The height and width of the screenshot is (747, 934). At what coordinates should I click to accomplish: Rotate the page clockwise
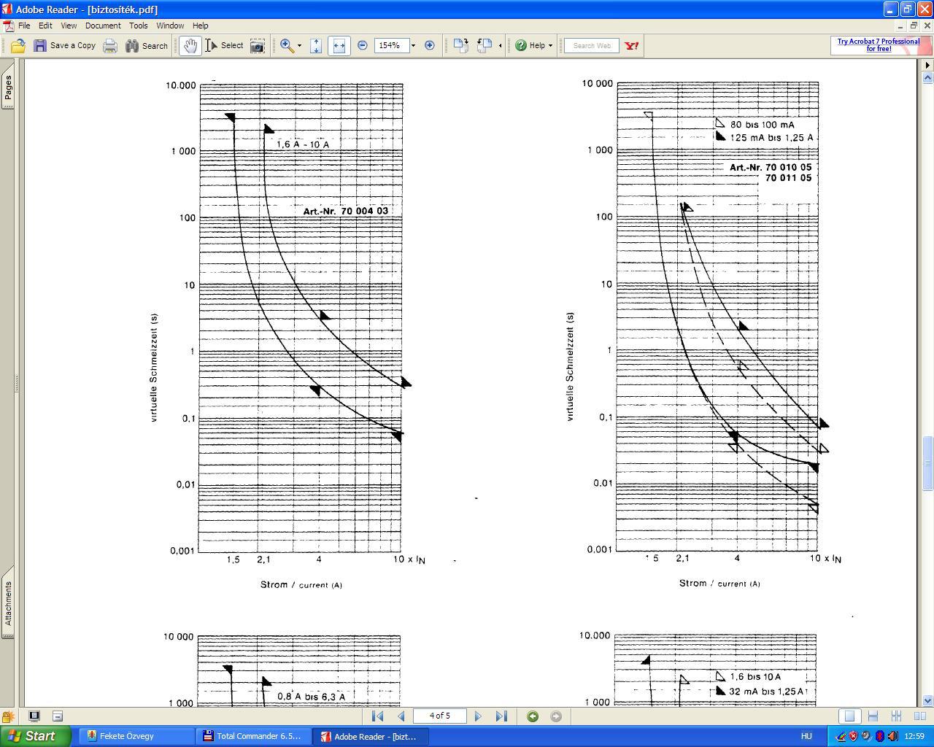coord(460,46)
